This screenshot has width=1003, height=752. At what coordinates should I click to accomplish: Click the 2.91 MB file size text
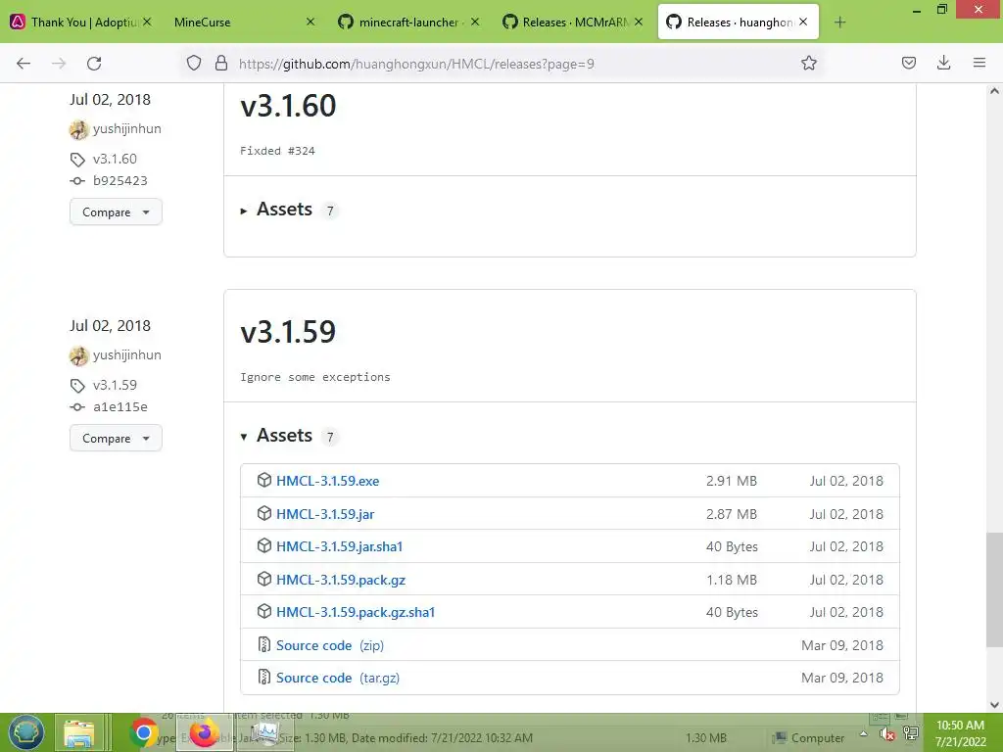pyautogui.click(x=731, y=481)
